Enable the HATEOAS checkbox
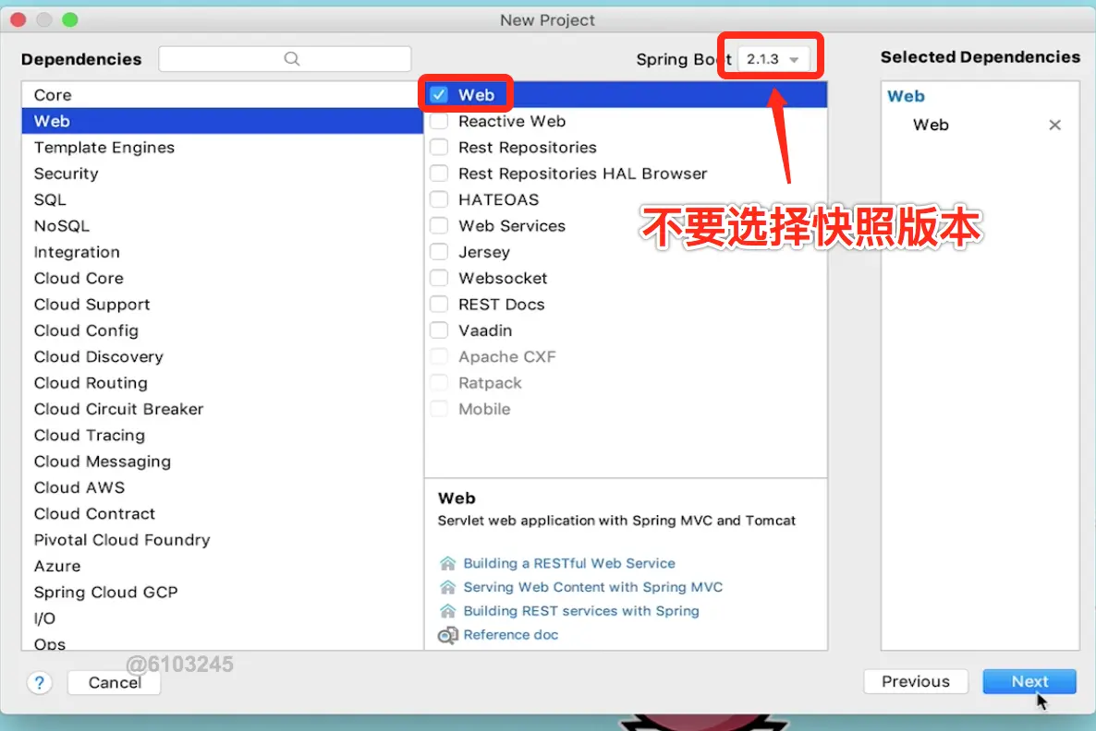The image size is (1096, 731). (439, 199)
